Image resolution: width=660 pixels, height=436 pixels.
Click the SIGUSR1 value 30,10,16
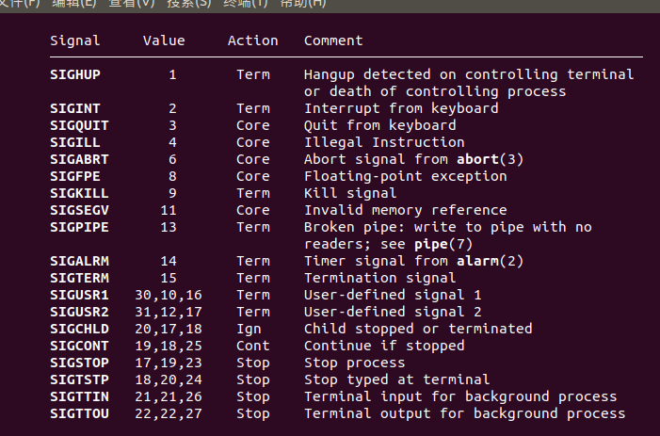tap(169, 295)
